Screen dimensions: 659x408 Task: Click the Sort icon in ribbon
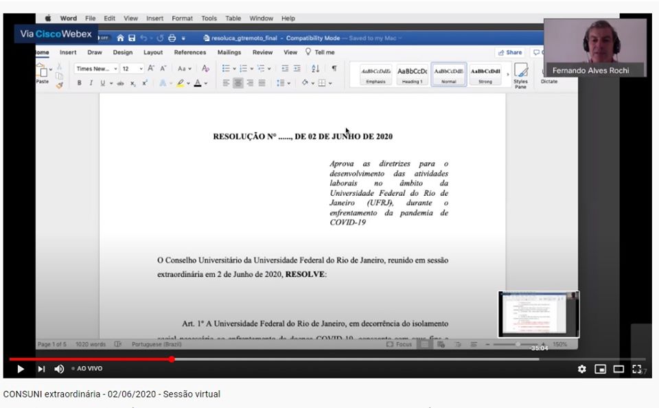tap(316, 69)
